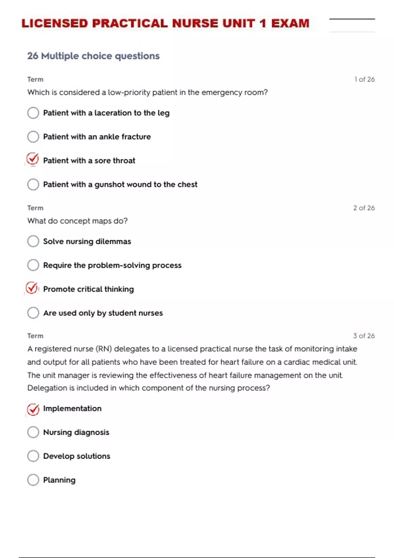Select the "Nursing diagnosis" radio button
Screen dimensions: 394x558
[x=33, y=432]
